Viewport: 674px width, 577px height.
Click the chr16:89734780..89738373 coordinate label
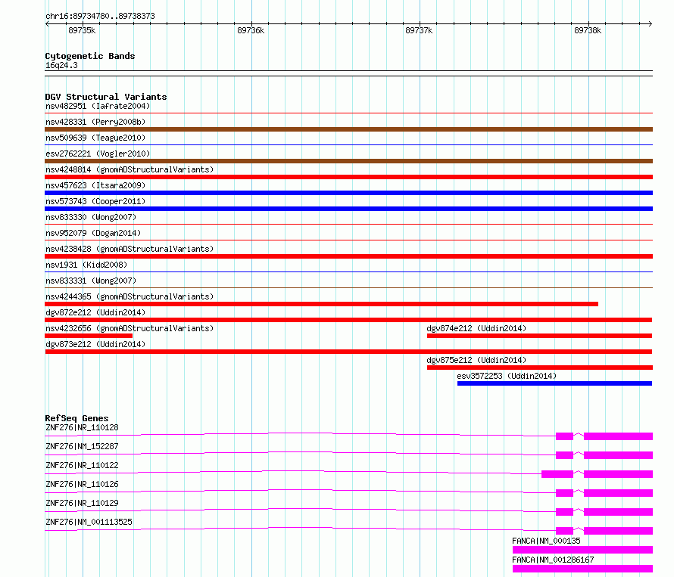click(100, 16)
